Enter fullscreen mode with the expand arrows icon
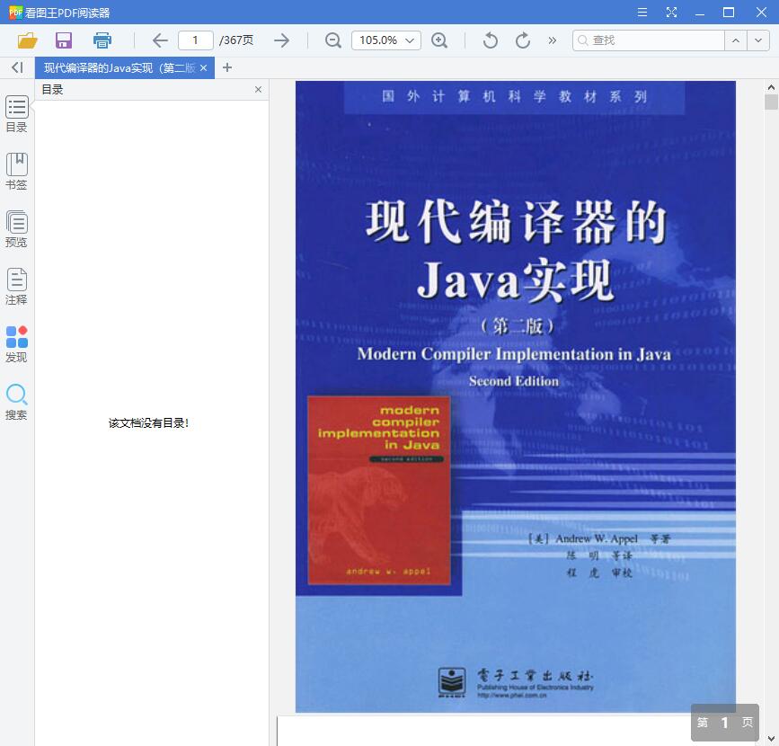This screenshot has width=779, height=746. click(672, 12)
